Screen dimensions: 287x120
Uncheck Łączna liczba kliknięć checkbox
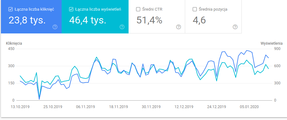[x=10, y=9]
